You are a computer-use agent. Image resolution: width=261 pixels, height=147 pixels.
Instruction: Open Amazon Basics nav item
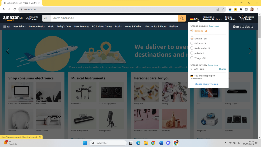pyautogui.click(x=37, y=27)
